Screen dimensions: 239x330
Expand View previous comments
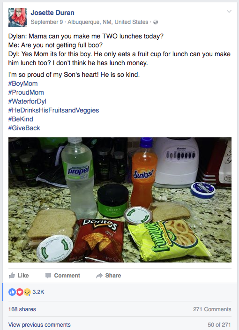[39, 324]
